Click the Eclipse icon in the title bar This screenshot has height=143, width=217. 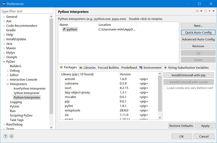coord(4,4)
